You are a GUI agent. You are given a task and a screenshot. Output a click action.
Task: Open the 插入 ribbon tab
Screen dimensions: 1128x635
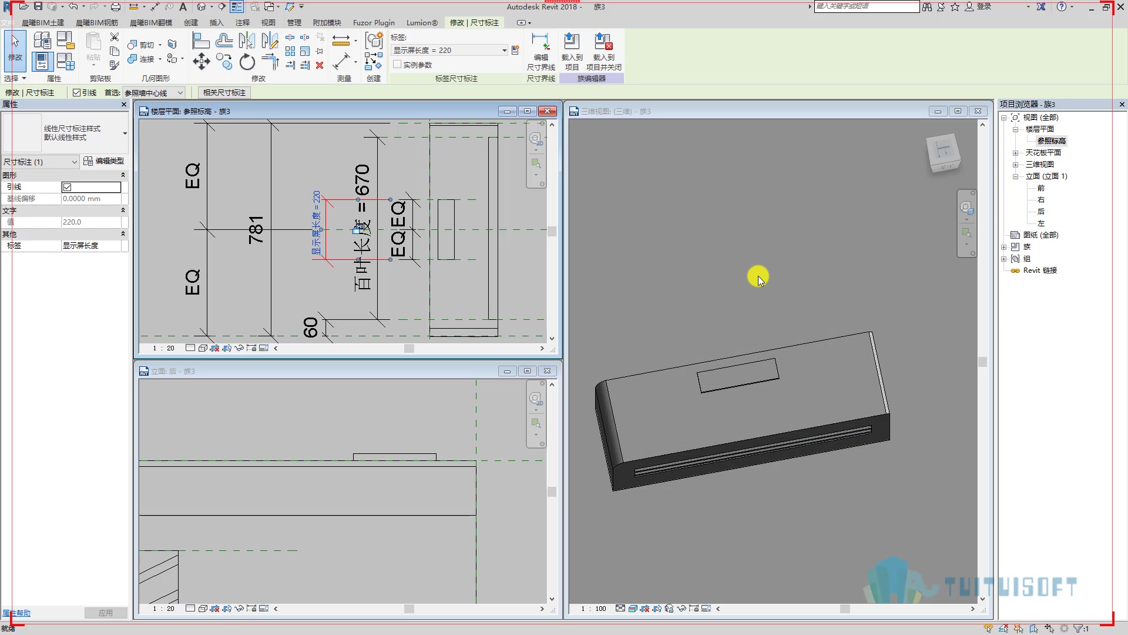(x=217, y=22)
